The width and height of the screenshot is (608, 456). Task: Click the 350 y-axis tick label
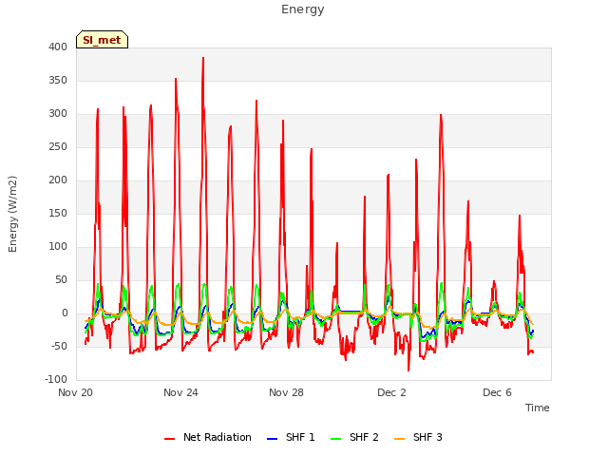tap(58, 80)
